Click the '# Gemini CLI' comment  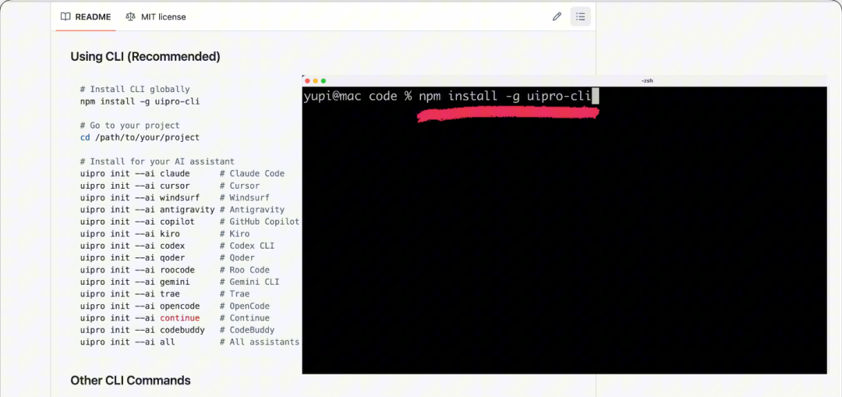pos(249,282)
